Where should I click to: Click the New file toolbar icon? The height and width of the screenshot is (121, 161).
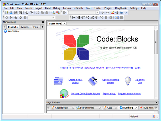[x=7, y=12]
